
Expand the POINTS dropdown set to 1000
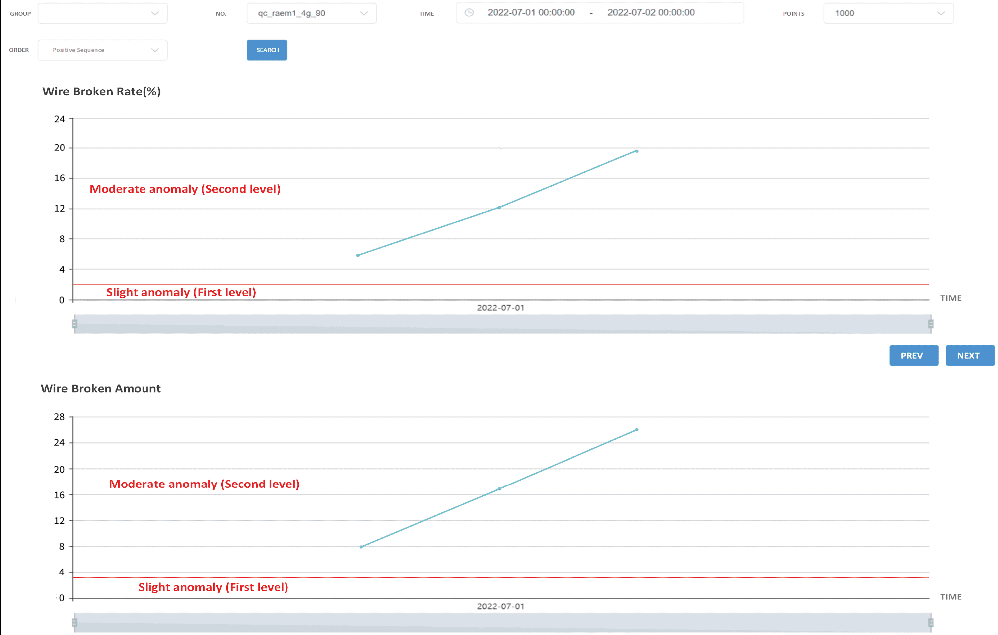click(888, 13)
